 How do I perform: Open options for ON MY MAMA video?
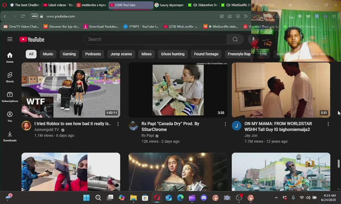[x=328, y=124]
